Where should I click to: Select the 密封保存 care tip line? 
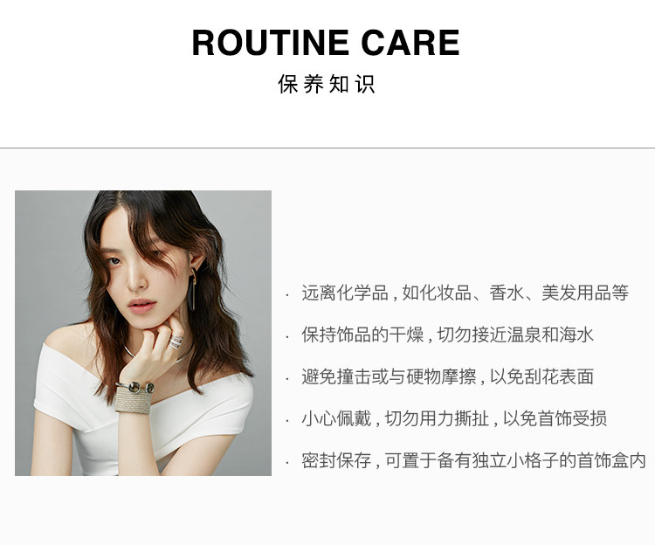point(473,460)
